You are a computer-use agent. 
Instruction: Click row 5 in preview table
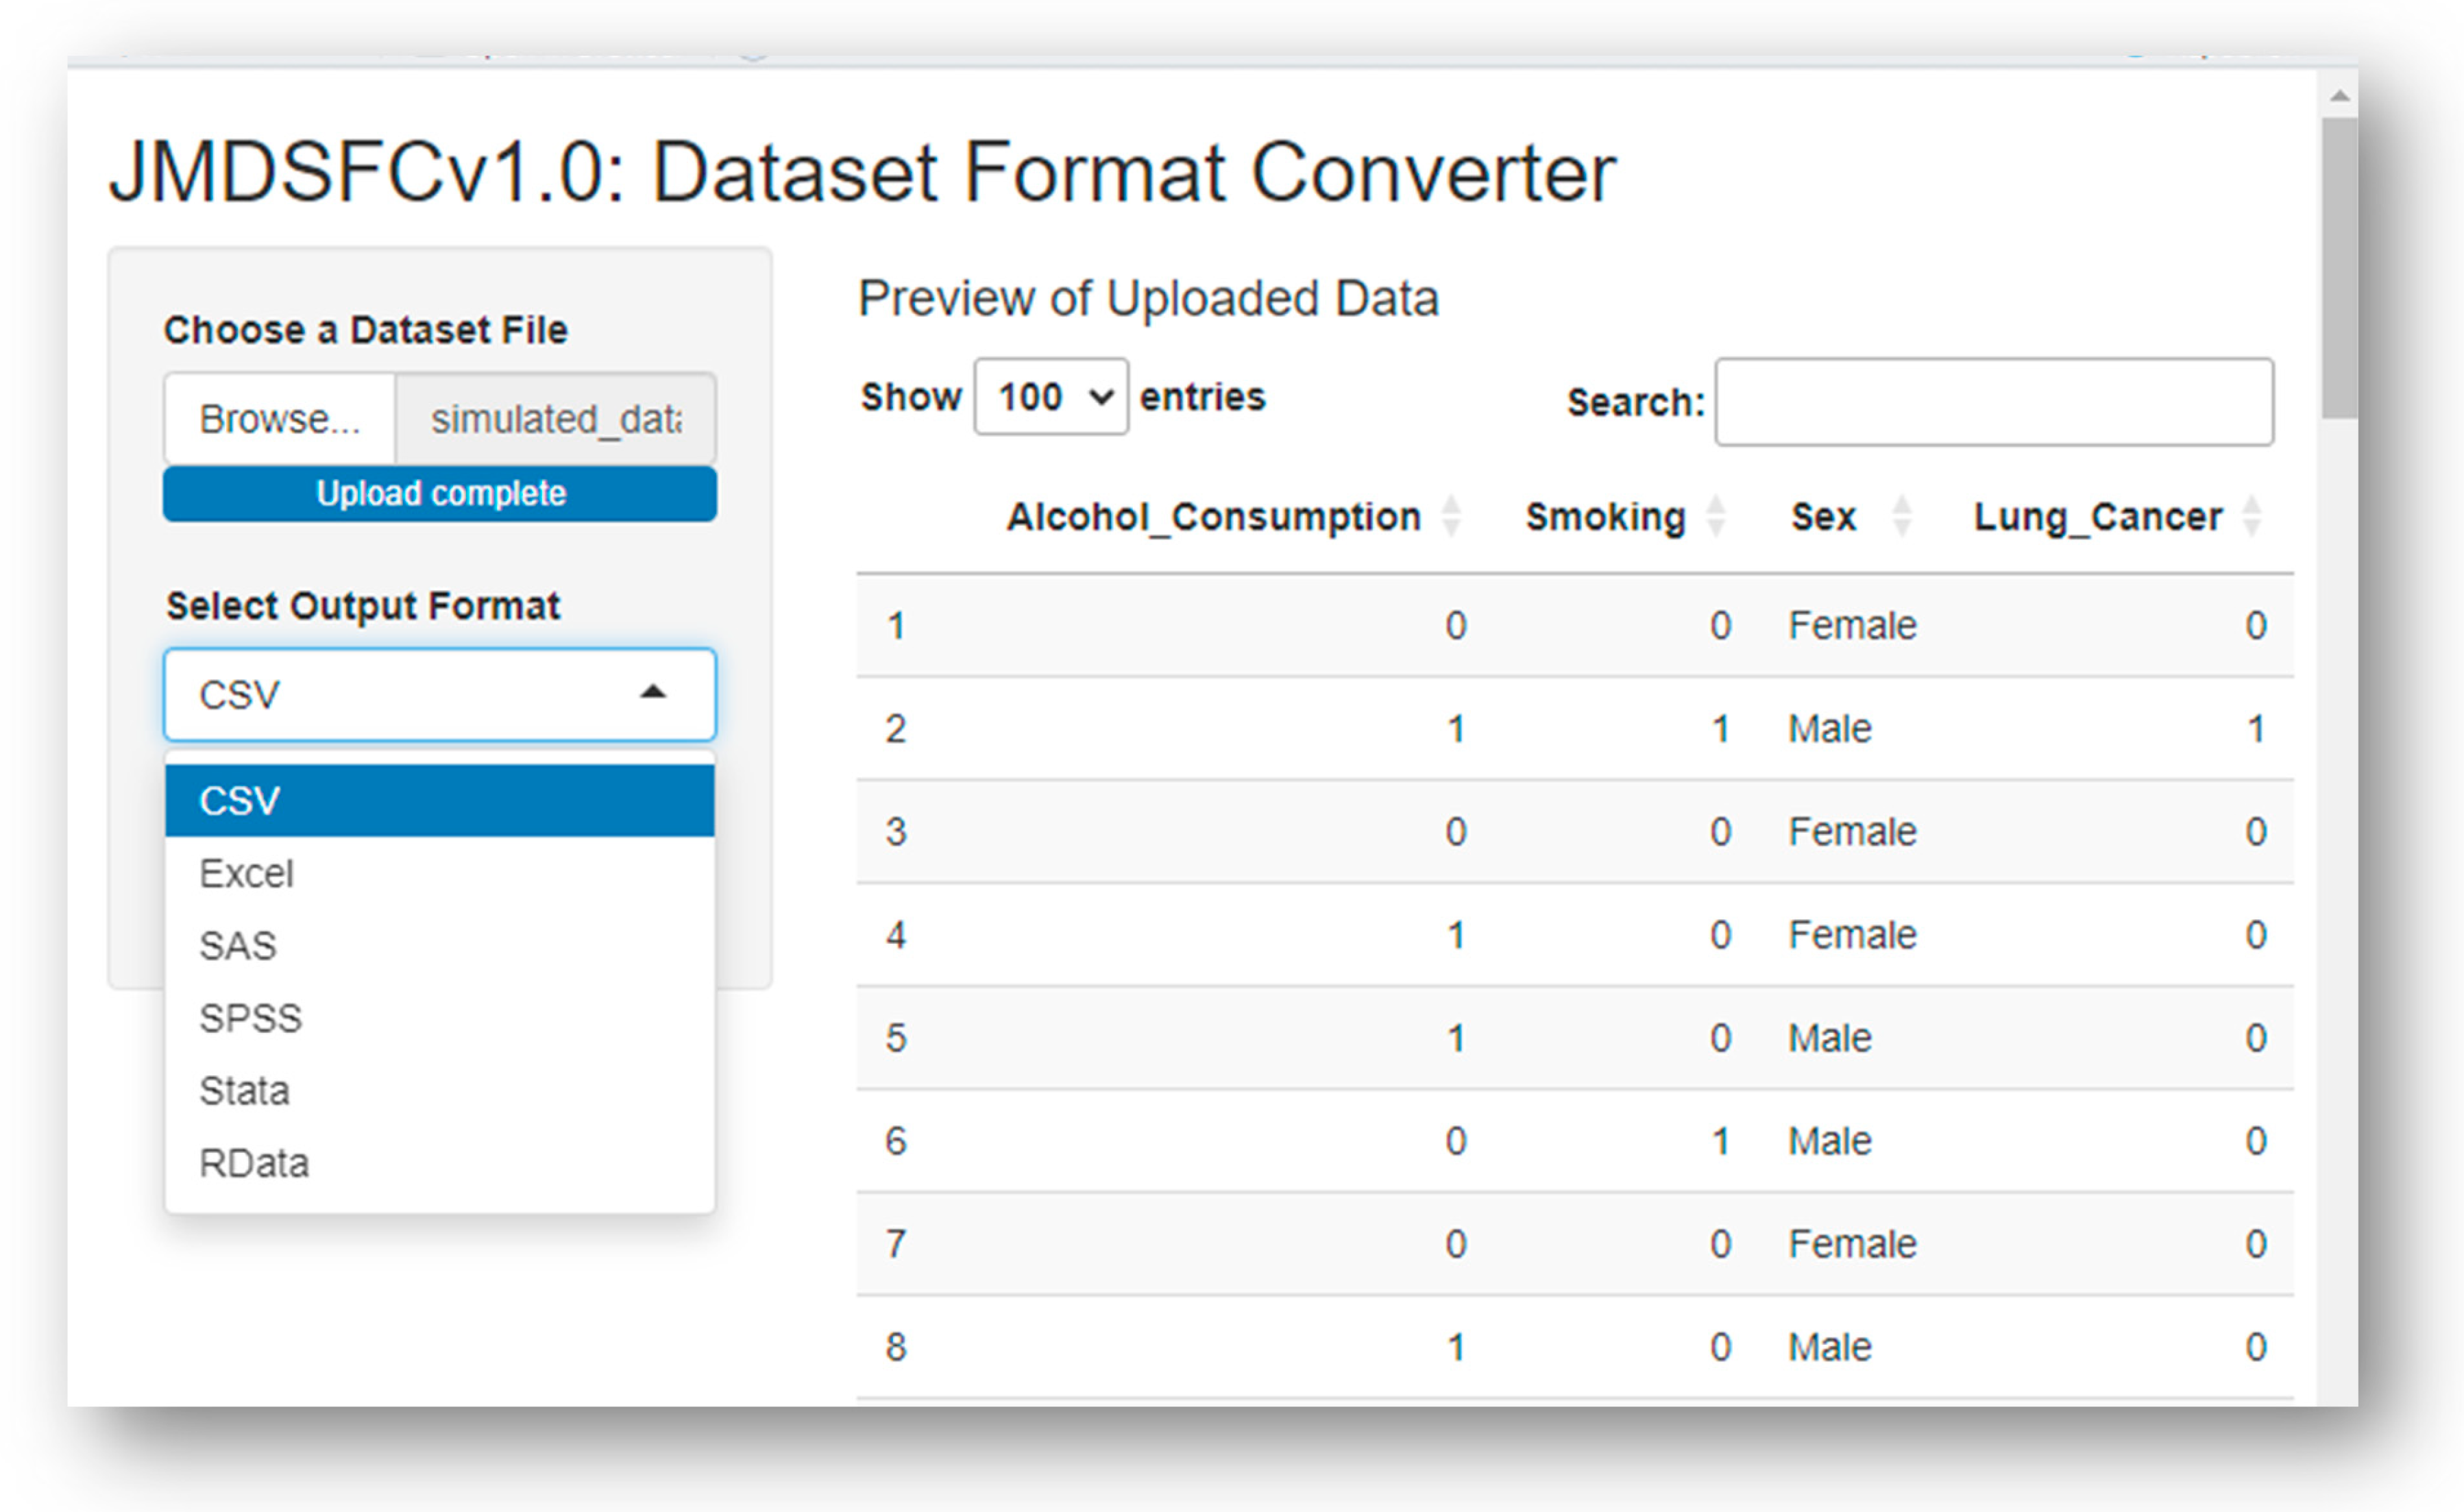coord(1574,1037)
